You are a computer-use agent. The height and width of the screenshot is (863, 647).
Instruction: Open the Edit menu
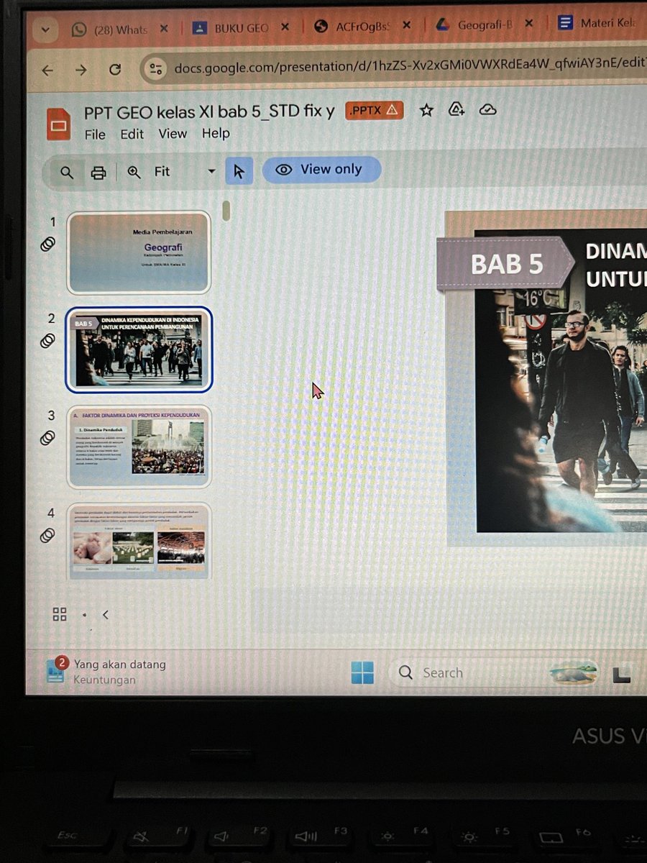click(132, 134)
